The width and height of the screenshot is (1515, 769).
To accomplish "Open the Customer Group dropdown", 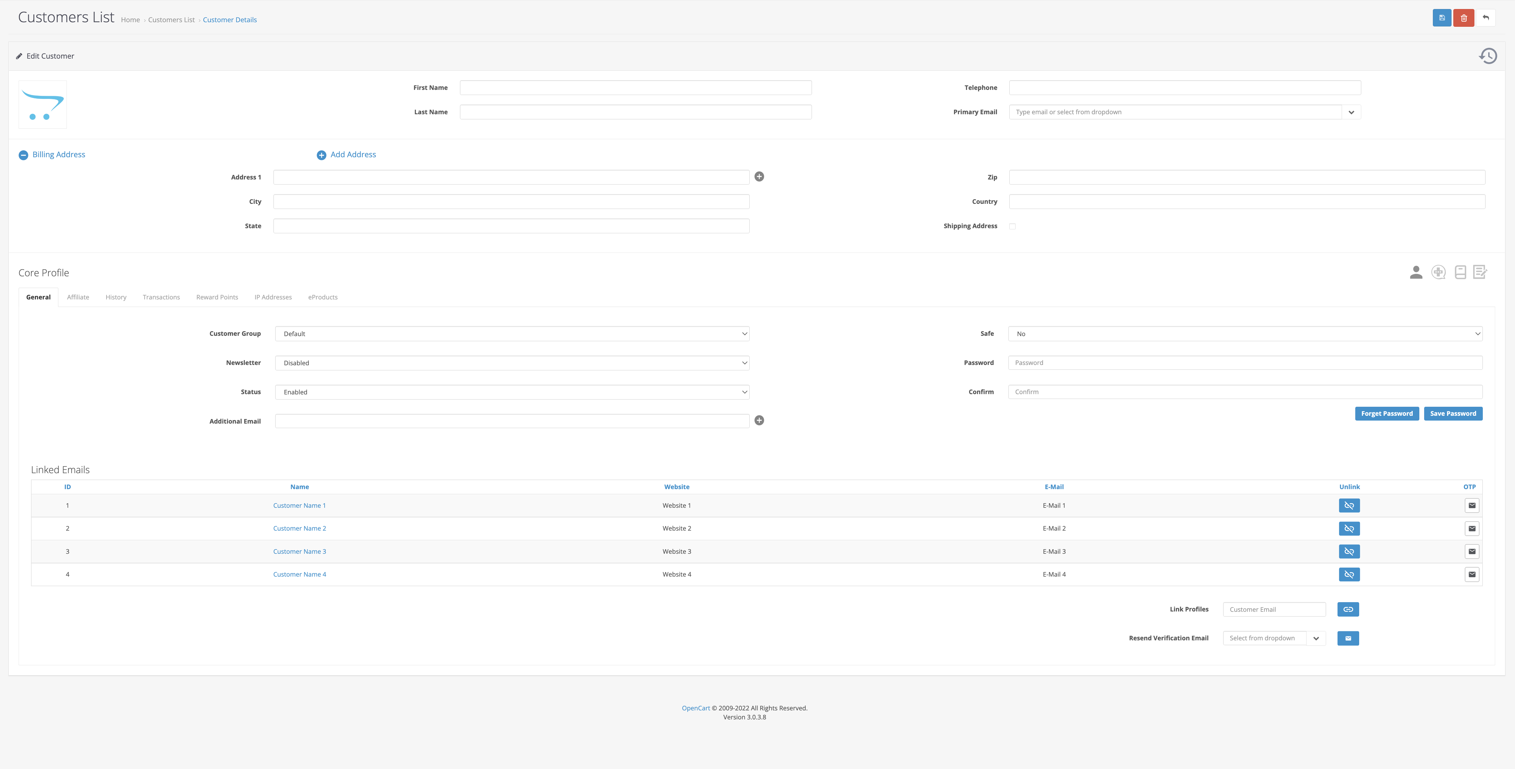I will 512,334.
